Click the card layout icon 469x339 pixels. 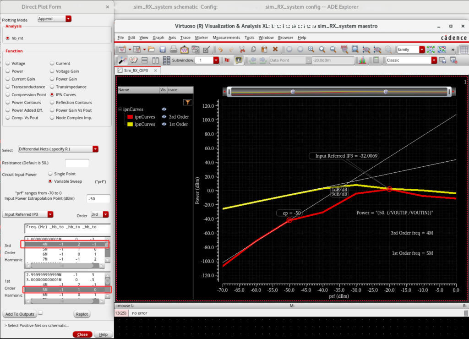[x=133, y=60]
